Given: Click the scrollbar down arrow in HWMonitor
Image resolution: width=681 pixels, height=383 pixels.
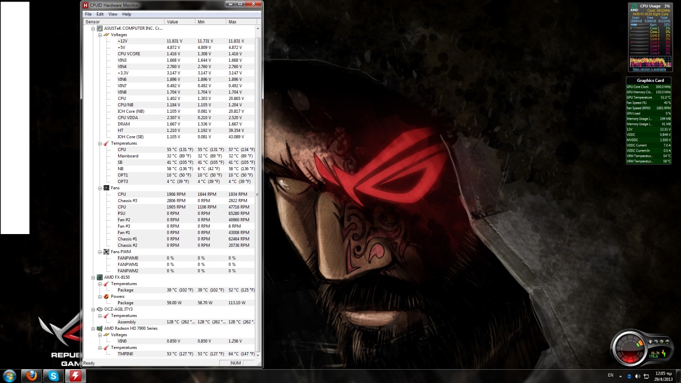Looking at the screenshot, I should [258, 354].
